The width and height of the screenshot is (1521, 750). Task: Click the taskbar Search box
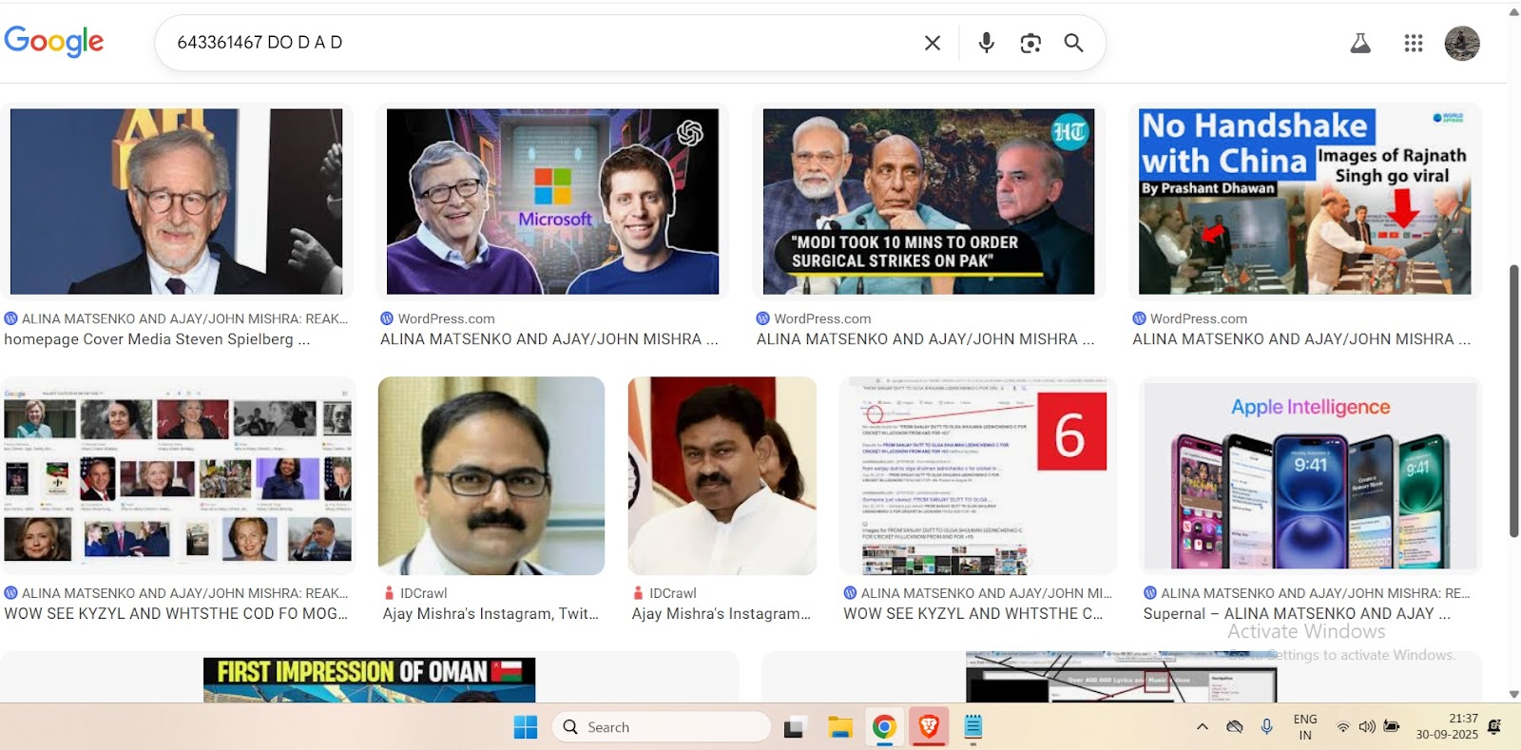click(662, 727)
